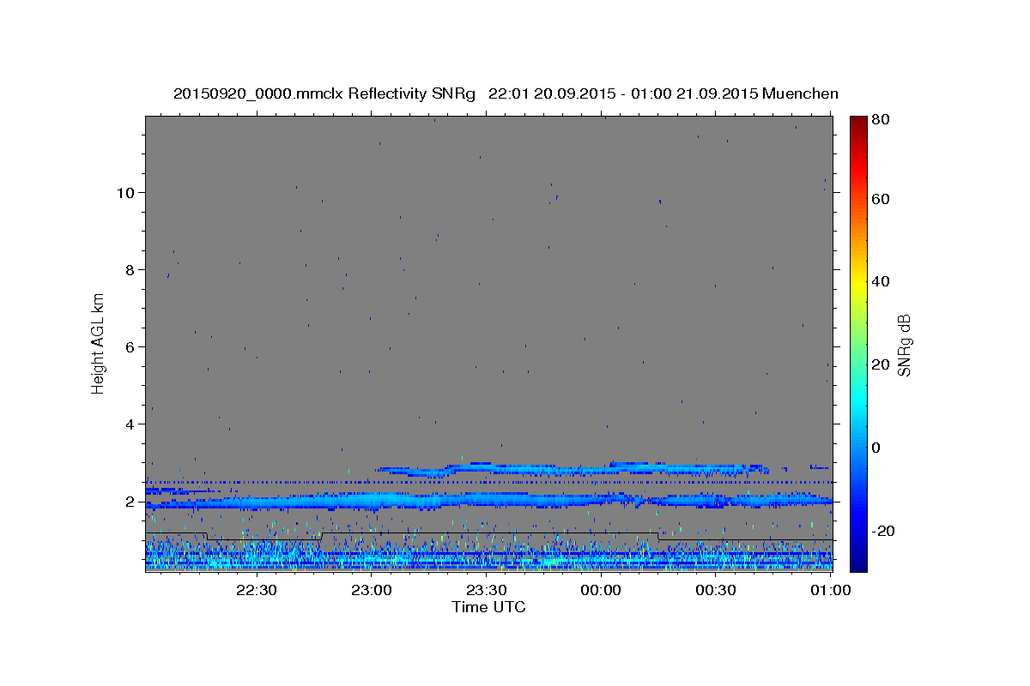1030x686 pixels.
Task: Click the colorbar value 60
Action: click(882, 199)
